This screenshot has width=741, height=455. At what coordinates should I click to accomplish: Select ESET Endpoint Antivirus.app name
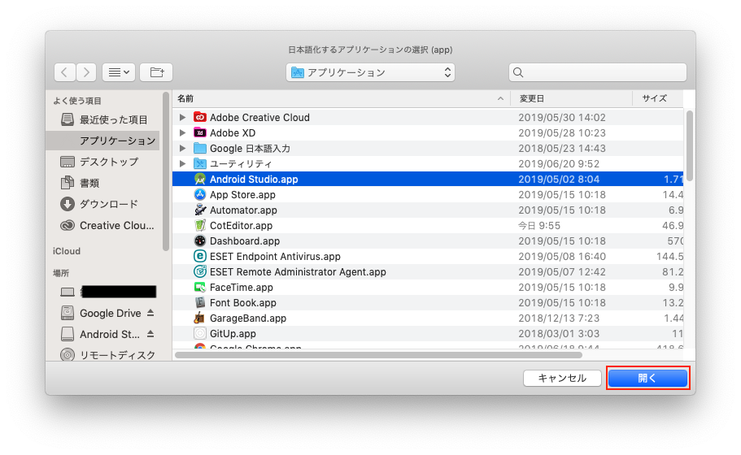275,256
